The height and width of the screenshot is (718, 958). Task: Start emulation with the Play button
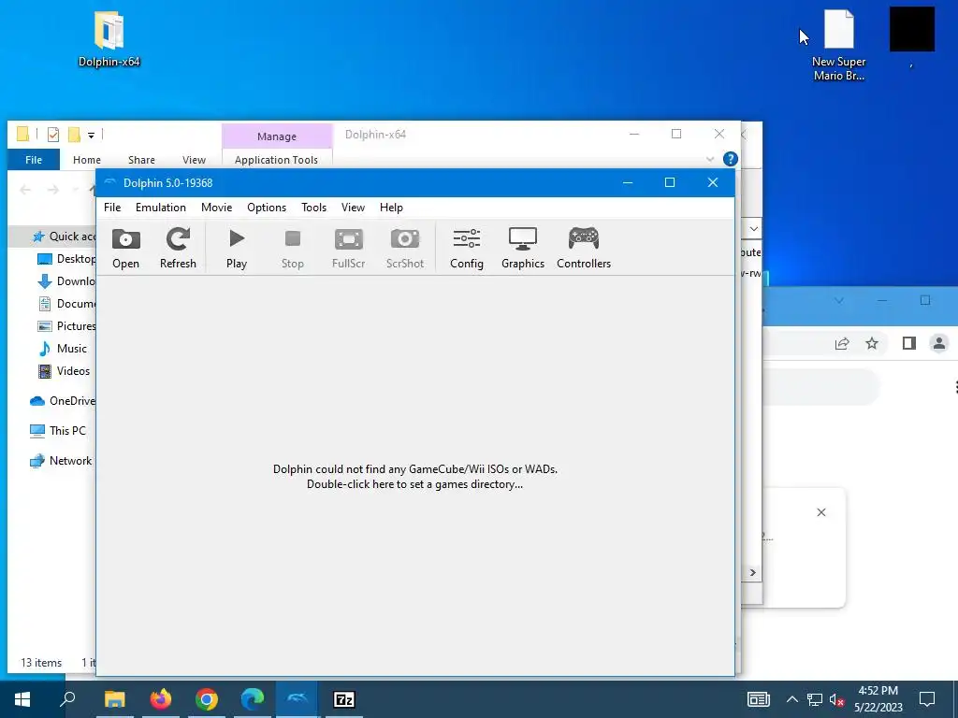click(237, 248)
